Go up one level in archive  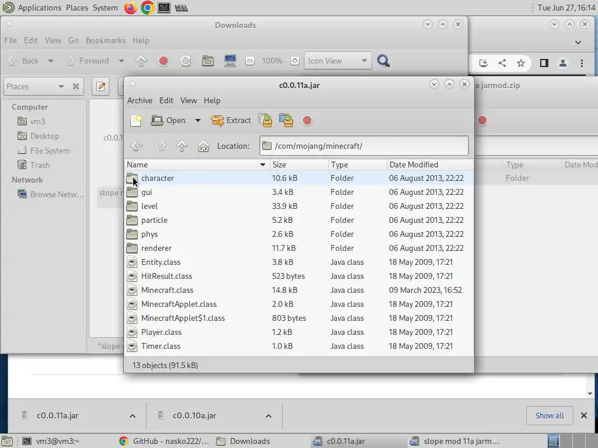point(182,146)
